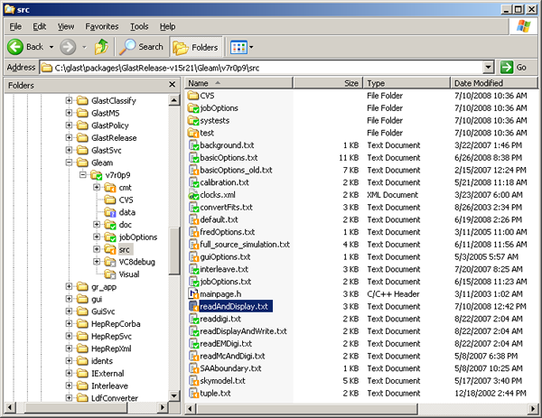Screen dimensions: 542x418
Task: Click the Visual folder icon in tree
Action: (x=110, y=274)
